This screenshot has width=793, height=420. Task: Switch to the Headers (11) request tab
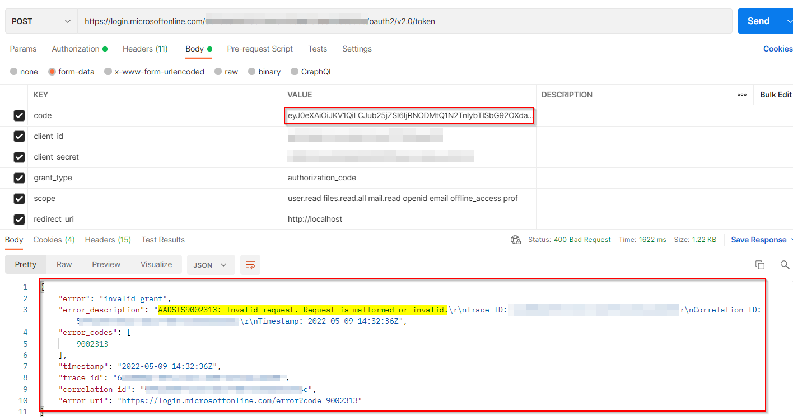click(145, 49)
